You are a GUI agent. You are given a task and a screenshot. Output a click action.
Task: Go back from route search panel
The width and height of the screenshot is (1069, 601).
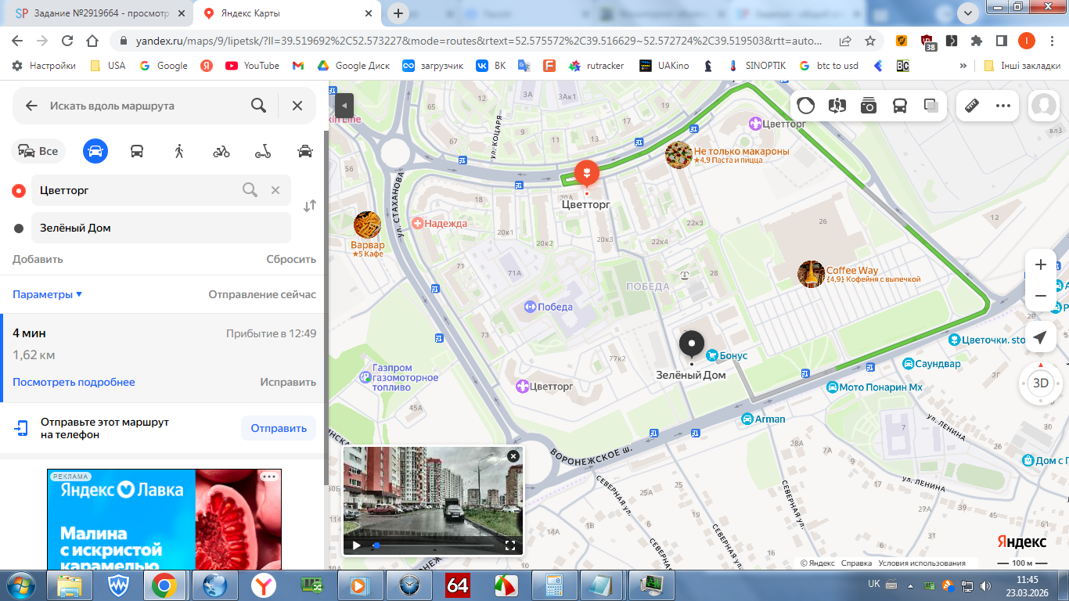[31, 106]
